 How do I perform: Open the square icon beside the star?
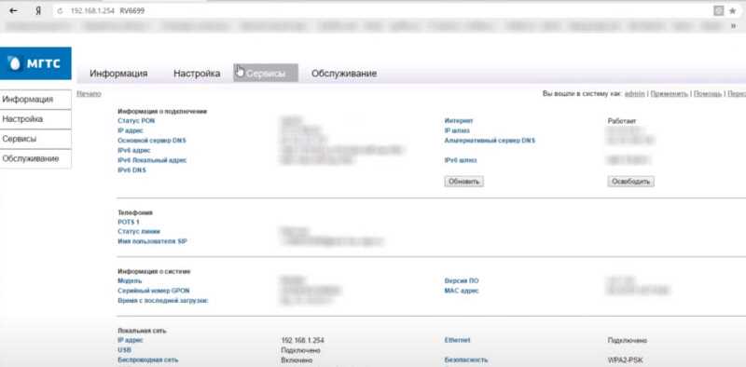click(718, 10)
